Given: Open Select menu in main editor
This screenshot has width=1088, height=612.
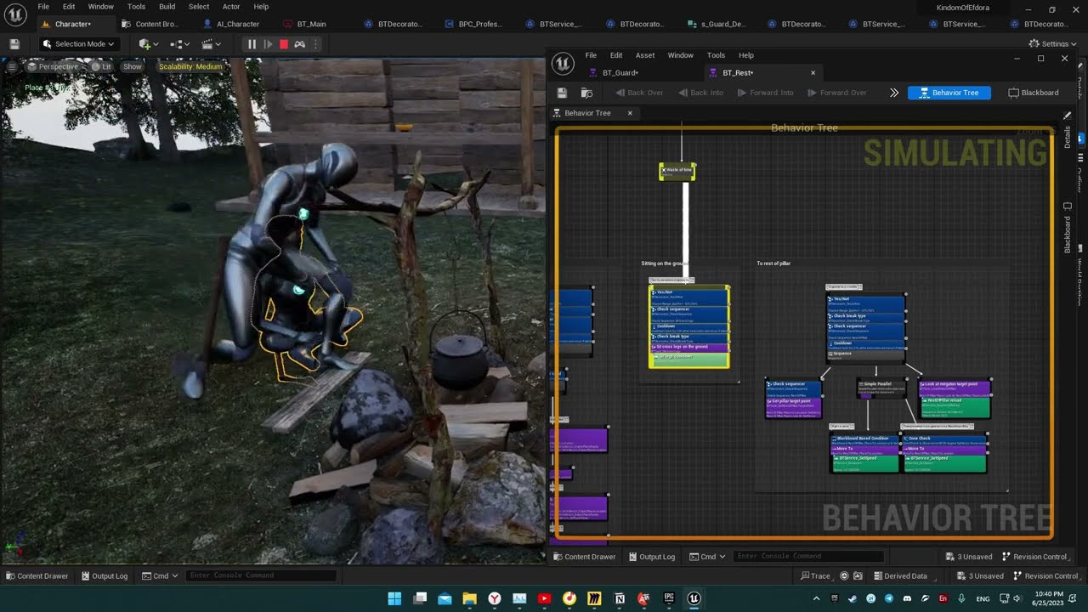Looking at the screenshot, I should (x=199, y=7).
